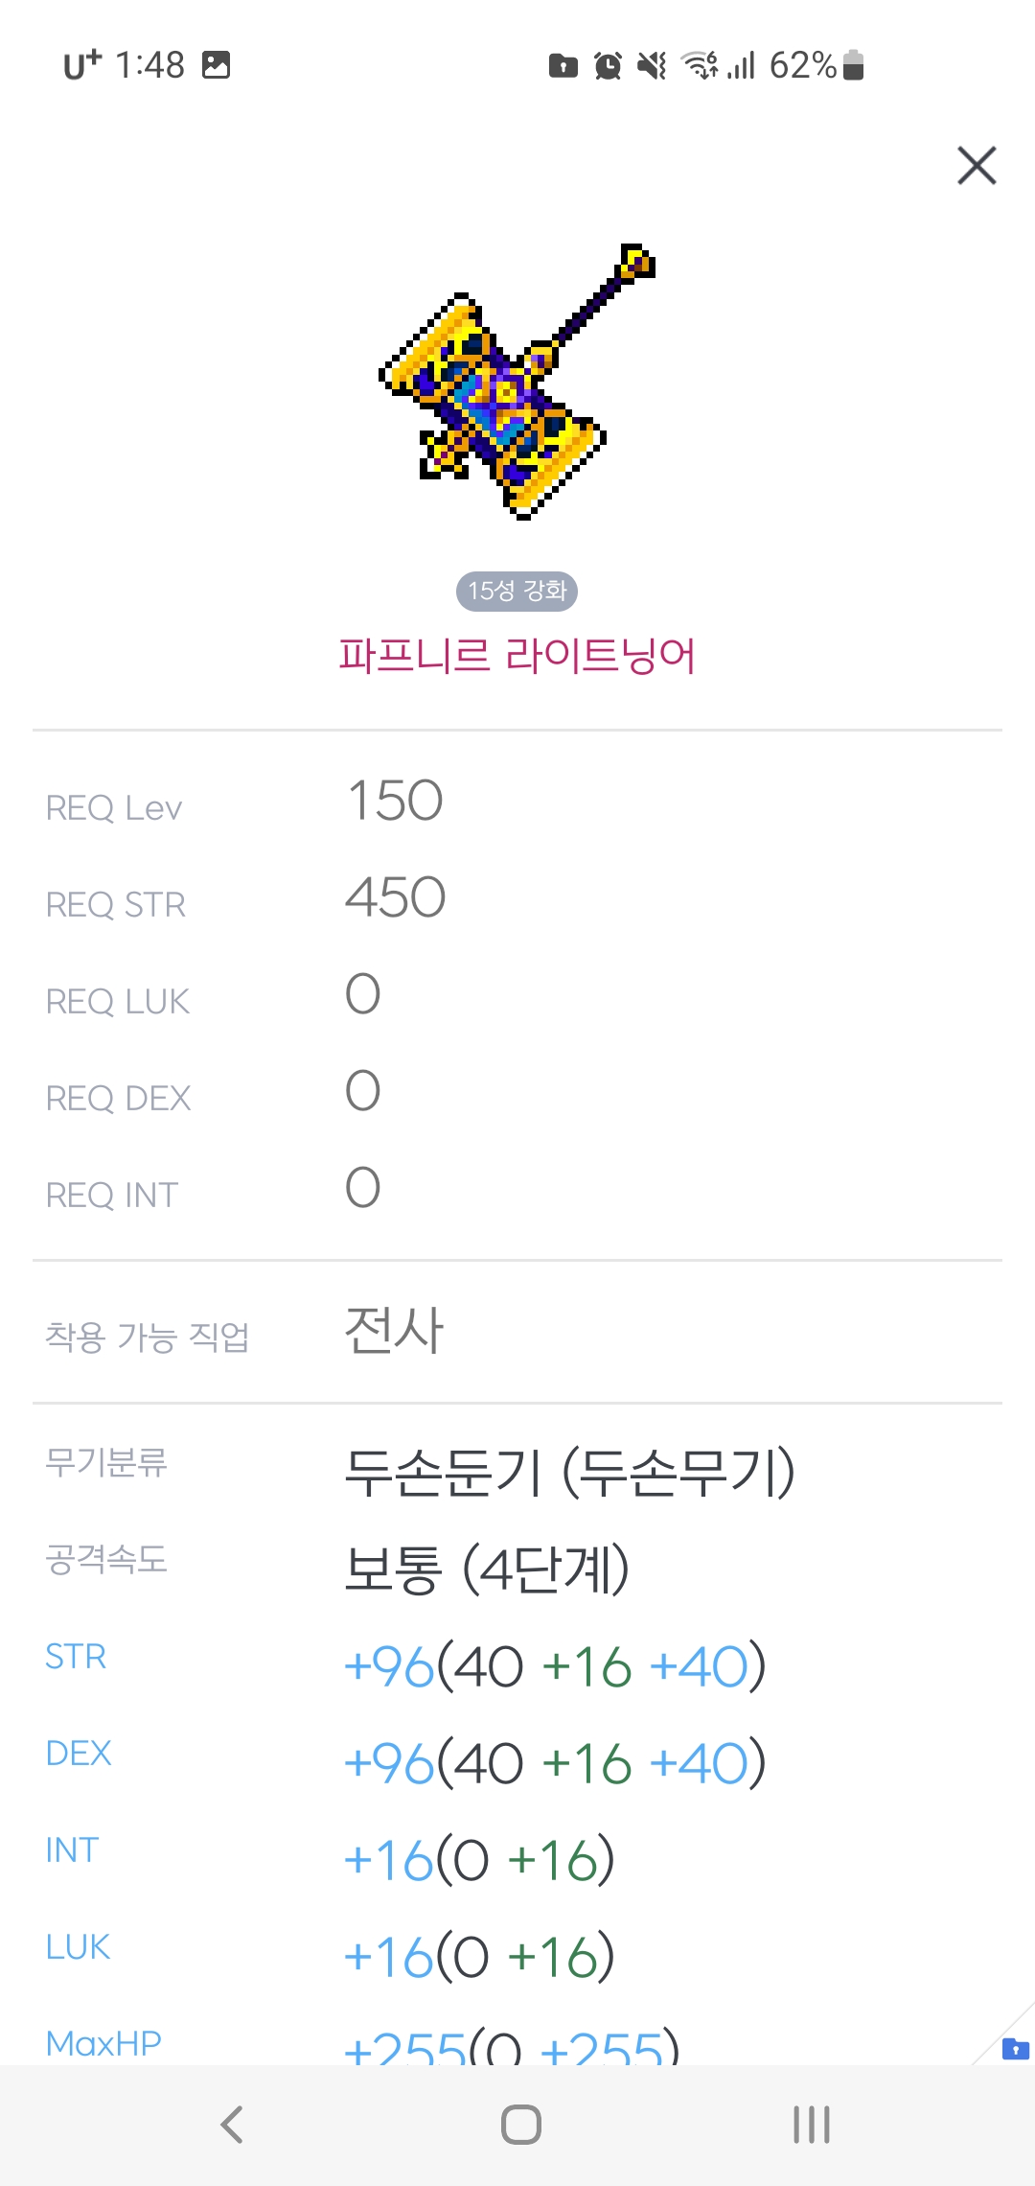Tap the battery icon beside 62%
This screenshot has width=1035, height=2186.
[x=854, y=65]
